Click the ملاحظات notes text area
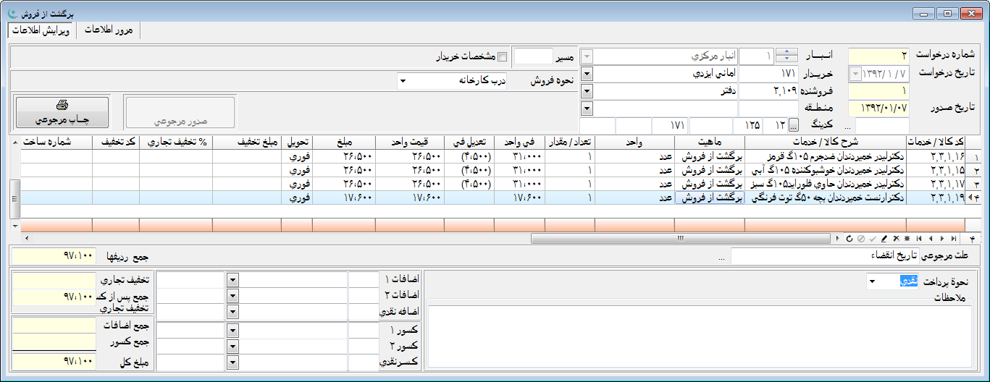This screenshot has width=990, height=382. (x=699, y=336)
